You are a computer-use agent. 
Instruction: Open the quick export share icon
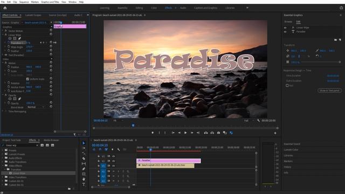coord(341,8)
